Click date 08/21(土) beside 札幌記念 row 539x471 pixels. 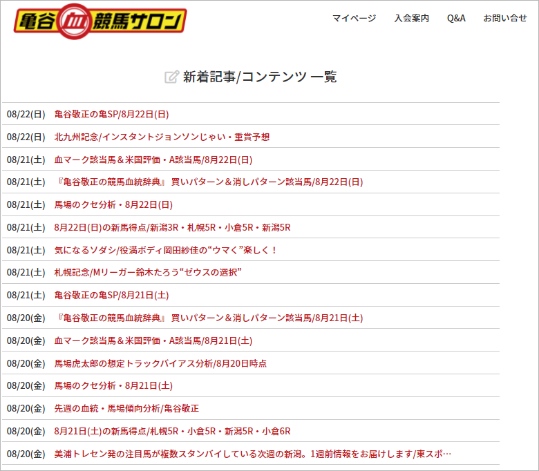tap(26, 272)
